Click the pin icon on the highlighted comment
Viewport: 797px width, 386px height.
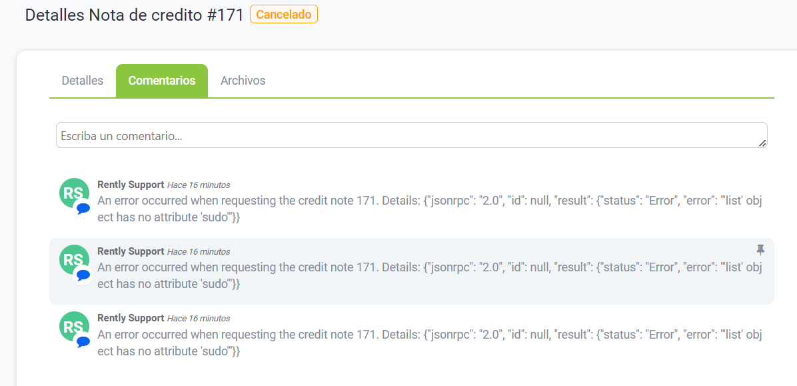760,250
